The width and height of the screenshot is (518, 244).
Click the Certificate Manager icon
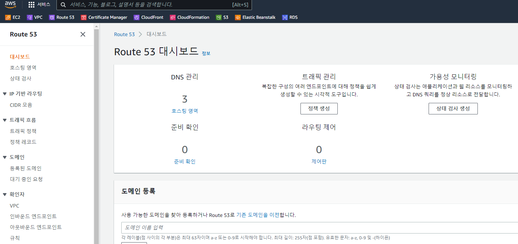pos(84,17)
